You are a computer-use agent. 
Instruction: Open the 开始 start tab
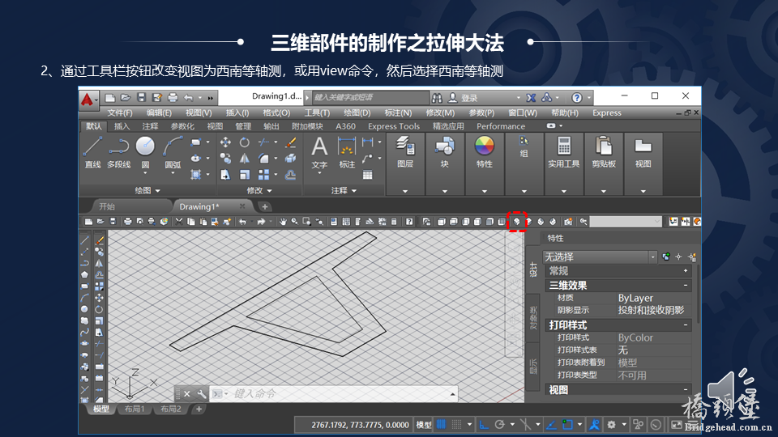(x=107, y=206)
